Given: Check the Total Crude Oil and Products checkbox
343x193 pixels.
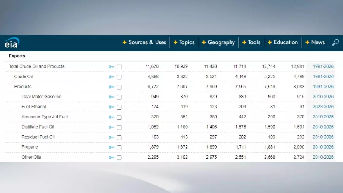Looking at the screenshot, I should click(119, 67).
